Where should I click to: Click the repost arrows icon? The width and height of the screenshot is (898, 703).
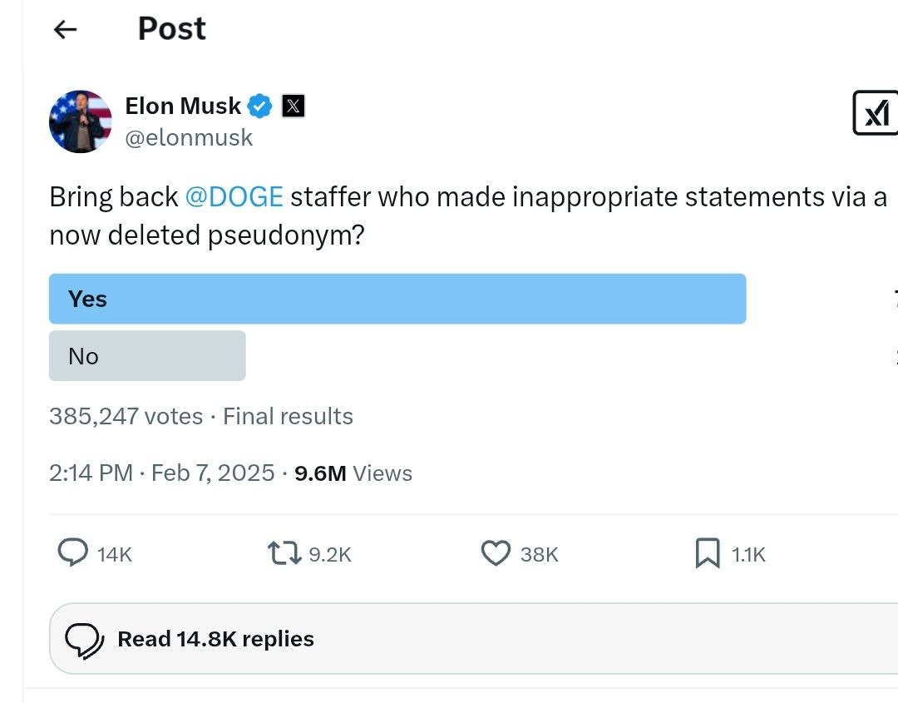point(284,553)
